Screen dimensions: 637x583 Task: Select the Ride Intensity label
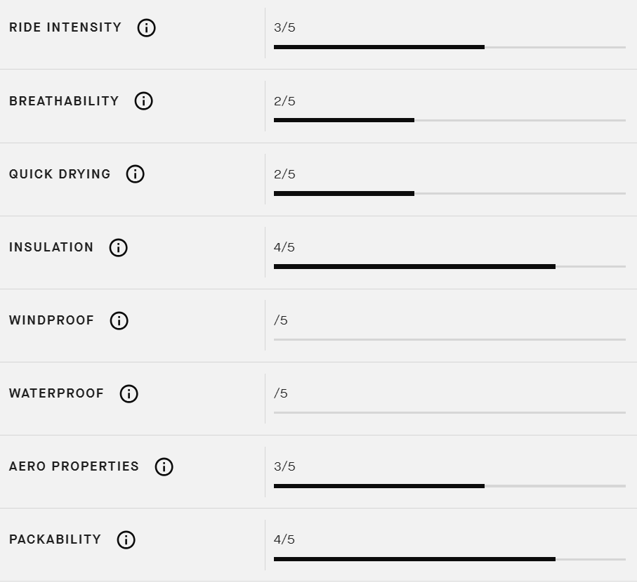click(65, 27)
